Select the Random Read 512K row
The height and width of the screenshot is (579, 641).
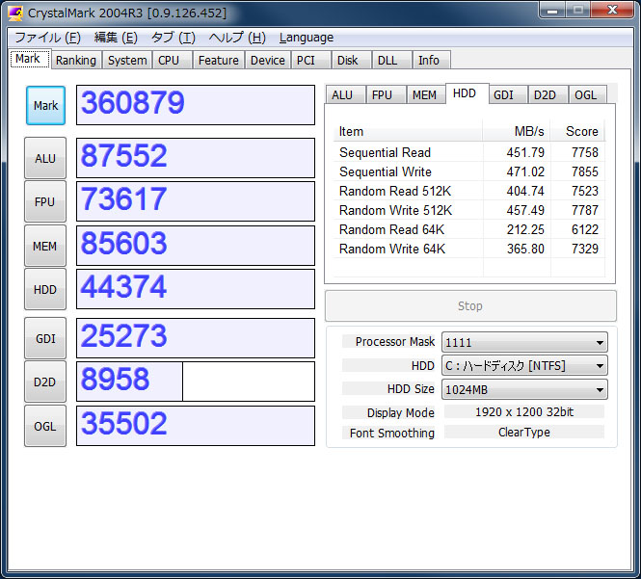pos(468,191)
